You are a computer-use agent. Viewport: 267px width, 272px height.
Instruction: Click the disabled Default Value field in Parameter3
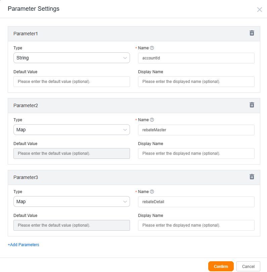[x=72, y=225]
